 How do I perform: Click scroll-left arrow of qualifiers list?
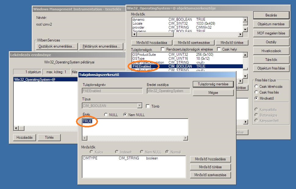pos(134,34)
